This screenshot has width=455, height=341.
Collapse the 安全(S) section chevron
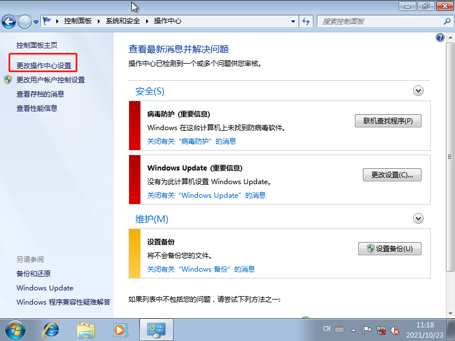(418, 91)
